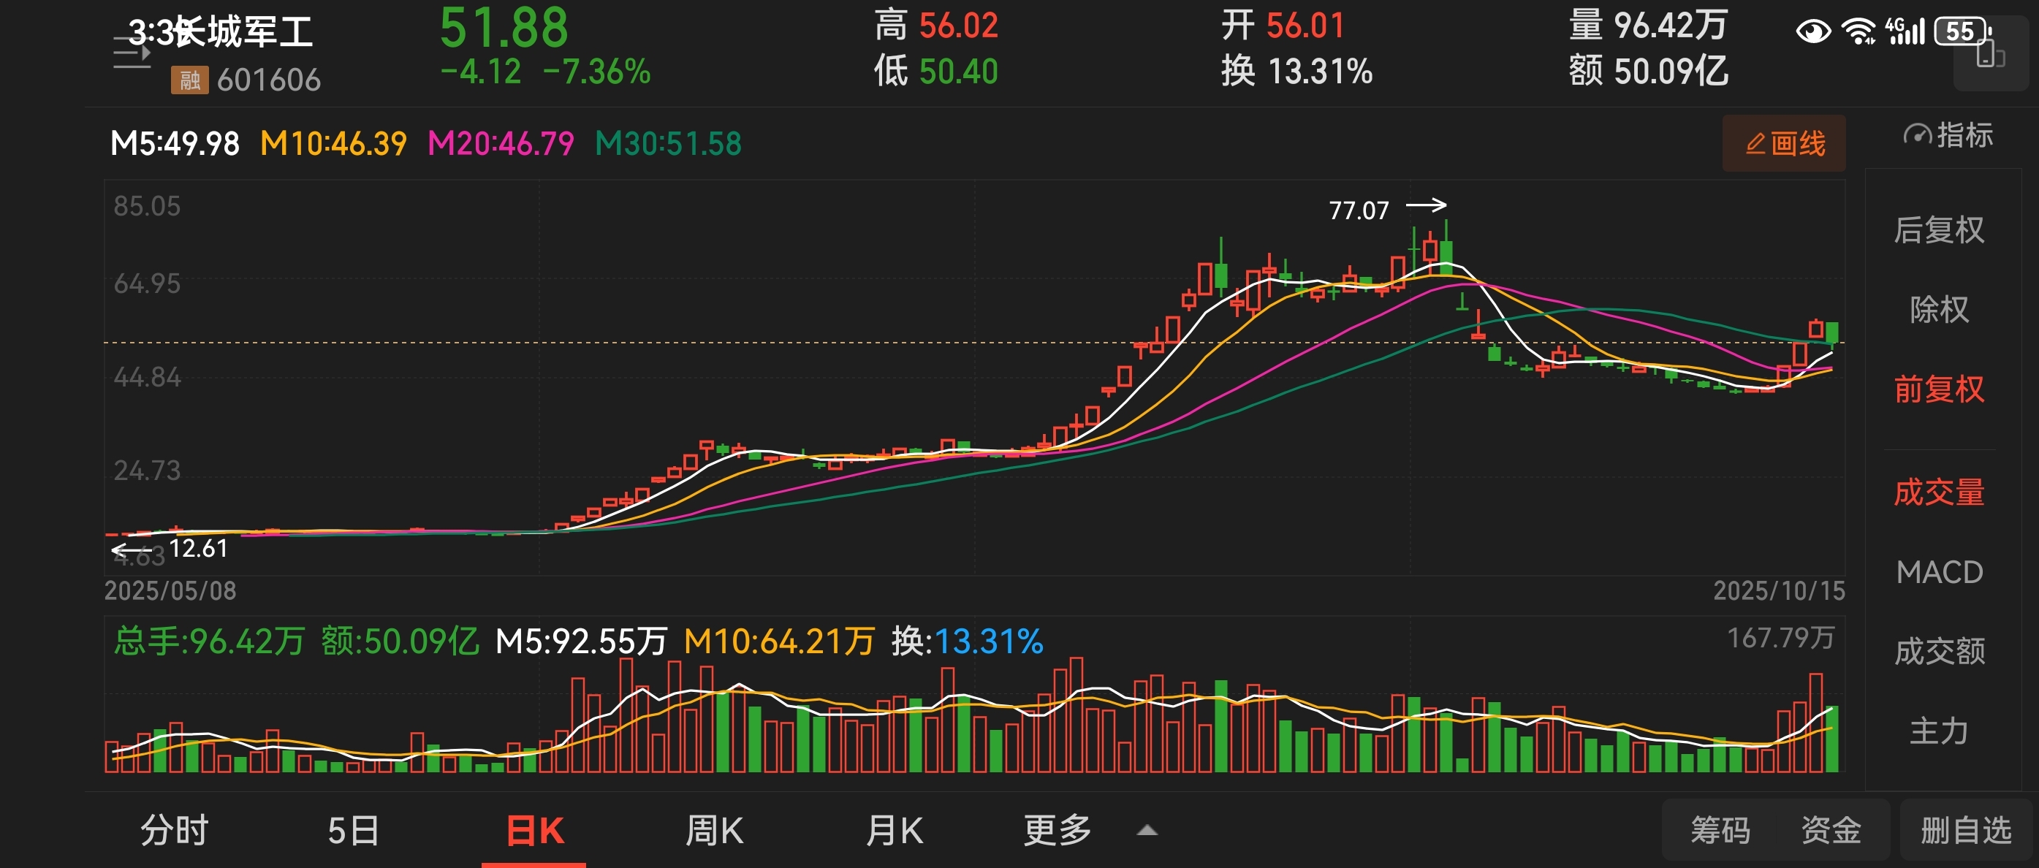
Task: Open the 指标 indicator settings
Action: pyautogui.click(x=1948, y=135)
